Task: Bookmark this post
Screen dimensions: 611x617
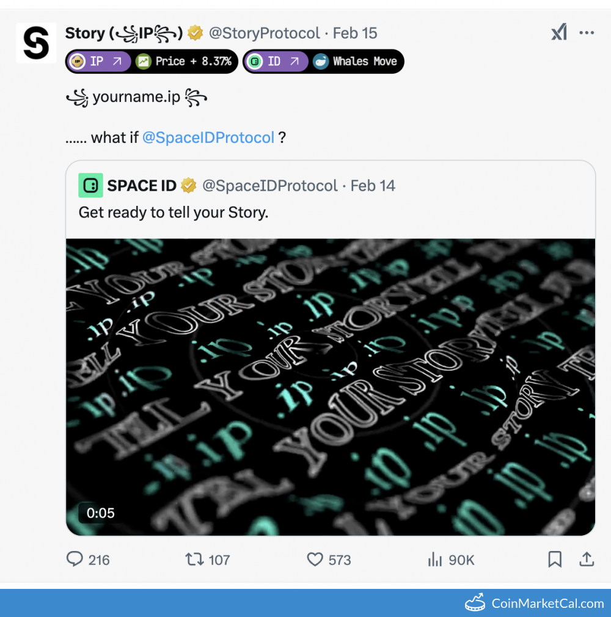Action: pyautogui.click(x=554, y=559)
